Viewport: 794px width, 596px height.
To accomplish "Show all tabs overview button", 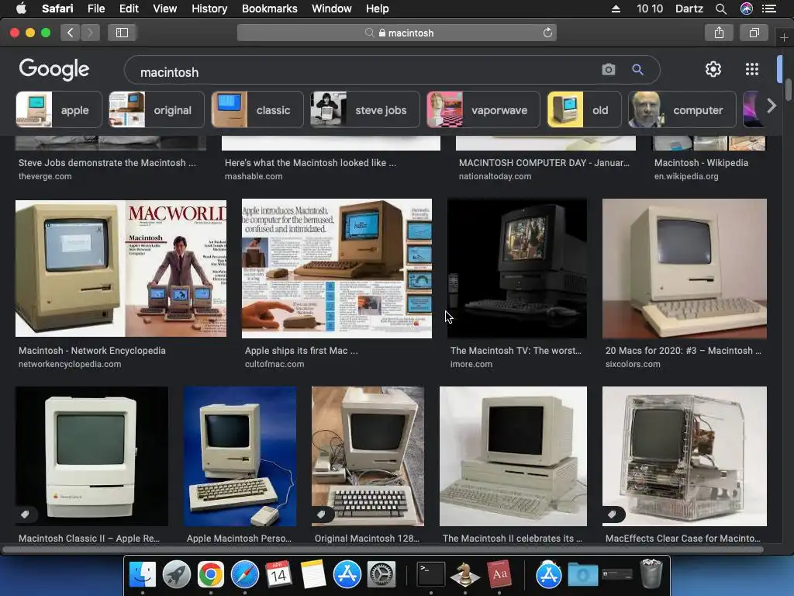I will click(x=754, y=33).
